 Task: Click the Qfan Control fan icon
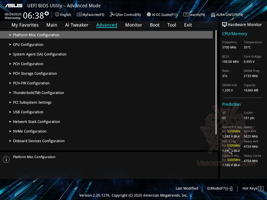112,15
